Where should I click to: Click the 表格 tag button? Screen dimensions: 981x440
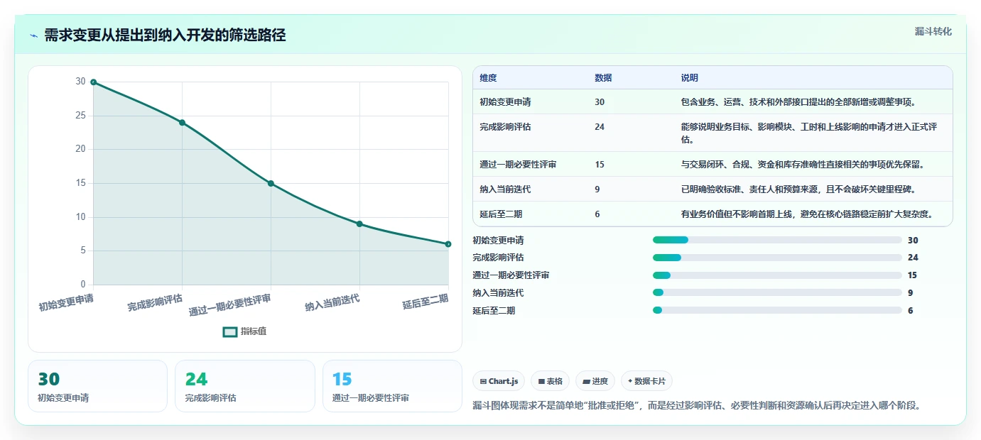point(550,381)
